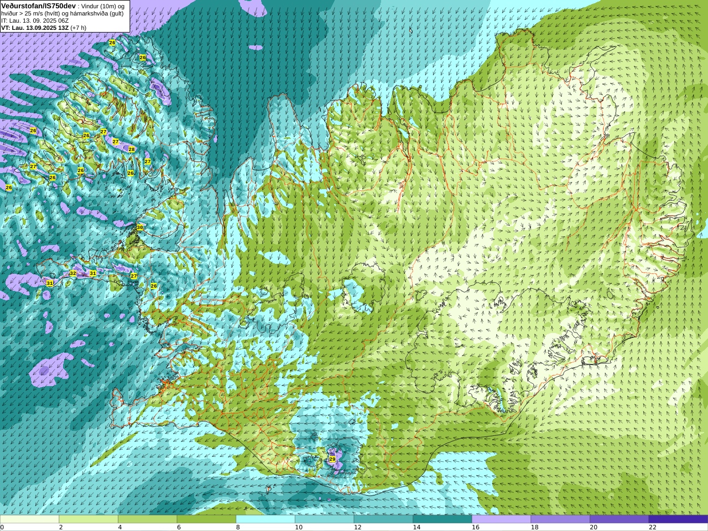Image resolution: width=708 pixels, height=531 pixels.
Task: Click the yellow gust label 28
Action: [x=132, y=149]
